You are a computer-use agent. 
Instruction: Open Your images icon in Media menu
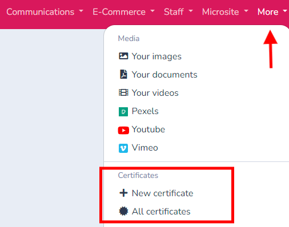pyautogui.click(x=123, y=56)
